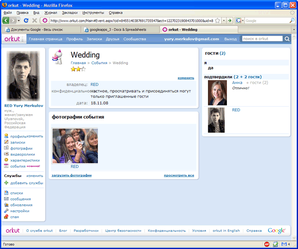This screenshot has height=249, width=298.
Task: Click просмотреть все link
Action: coord(179,176)
